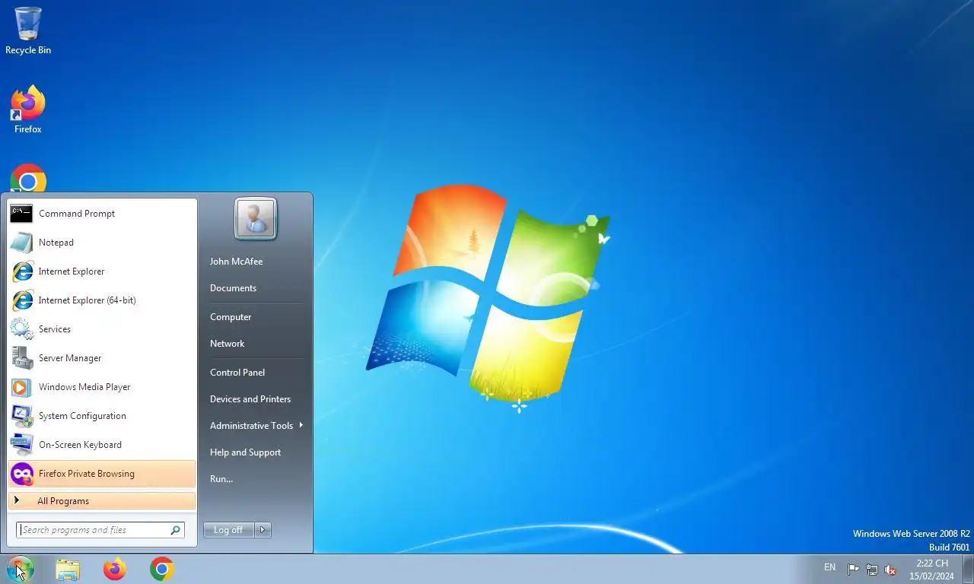974x584 pixels.
Task: Click the Server Manager label text
Action: (x=70, y=358)
